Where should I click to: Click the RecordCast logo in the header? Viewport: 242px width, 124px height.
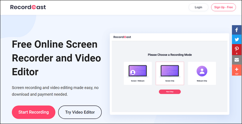[28, 7]
